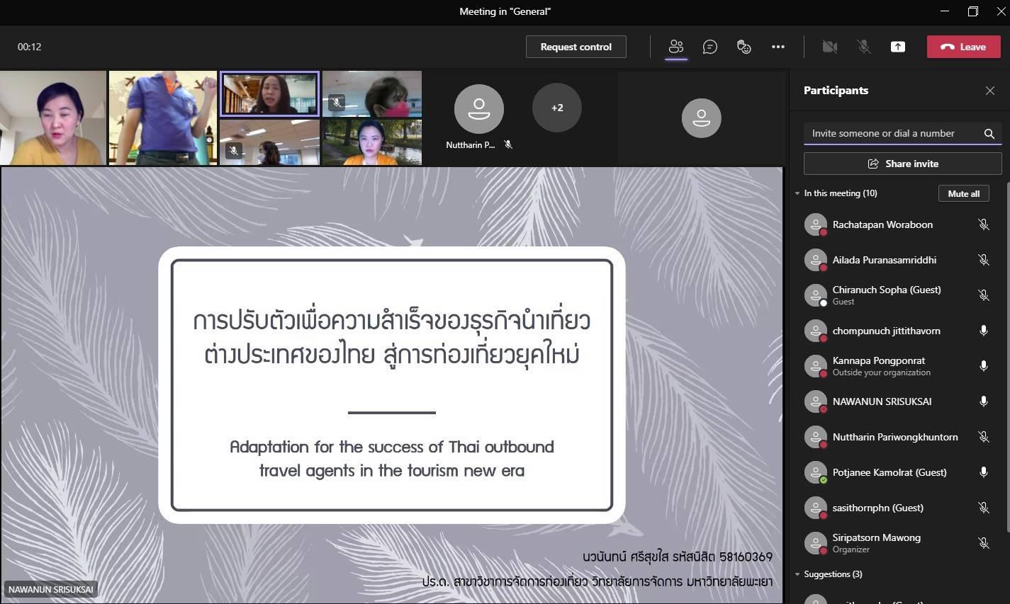Click the share content tray icon
The image size is (1010, 604).
click(x=897, y=47)
